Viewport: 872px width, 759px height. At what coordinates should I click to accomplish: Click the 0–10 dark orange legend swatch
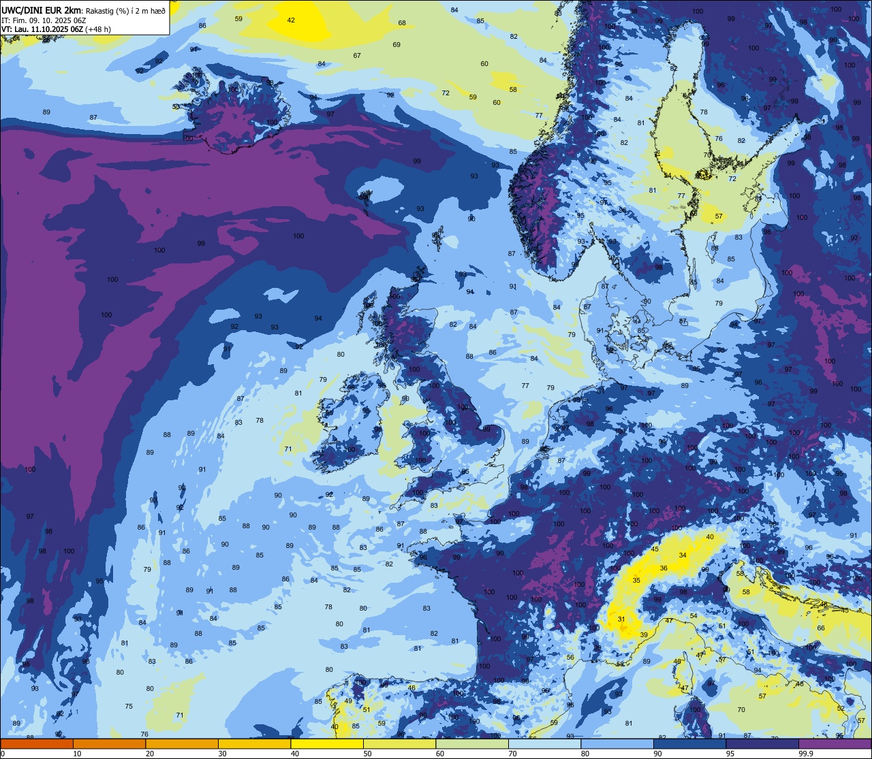tap(37, 743)
